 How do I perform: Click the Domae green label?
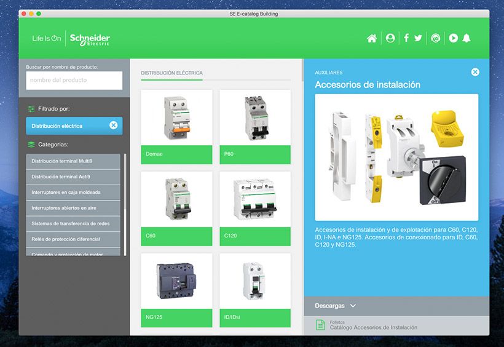(176, 154)
